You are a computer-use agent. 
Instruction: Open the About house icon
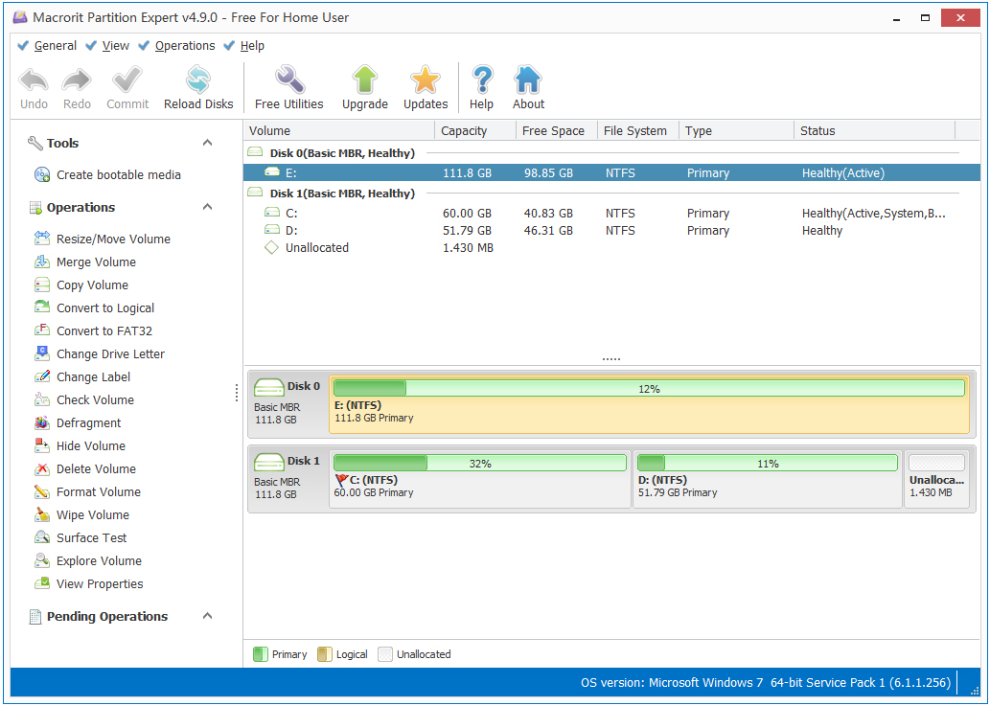(528, 80)
